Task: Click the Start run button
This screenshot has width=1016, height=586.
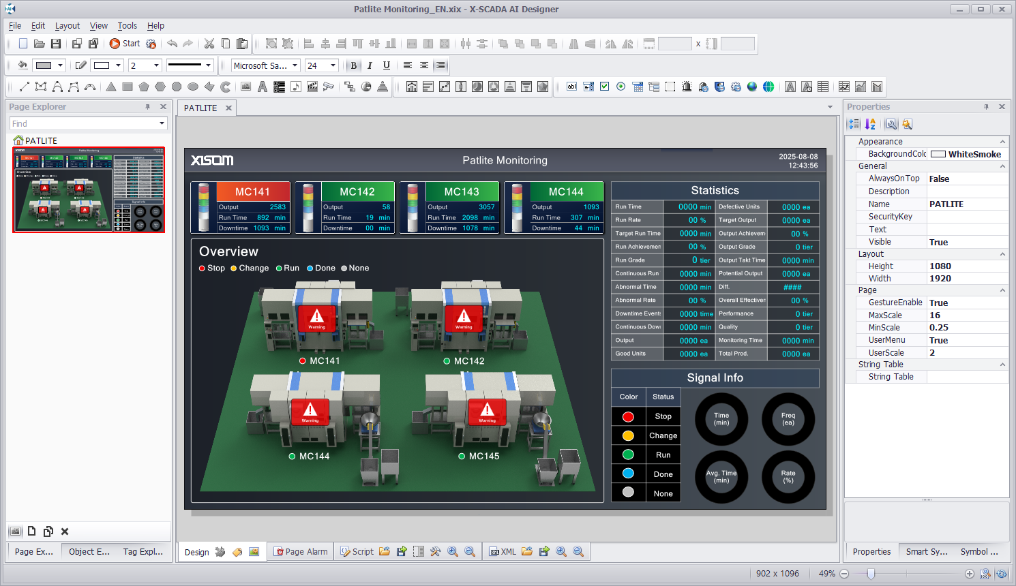Action: pyautogui.click(x=125, y=44)
